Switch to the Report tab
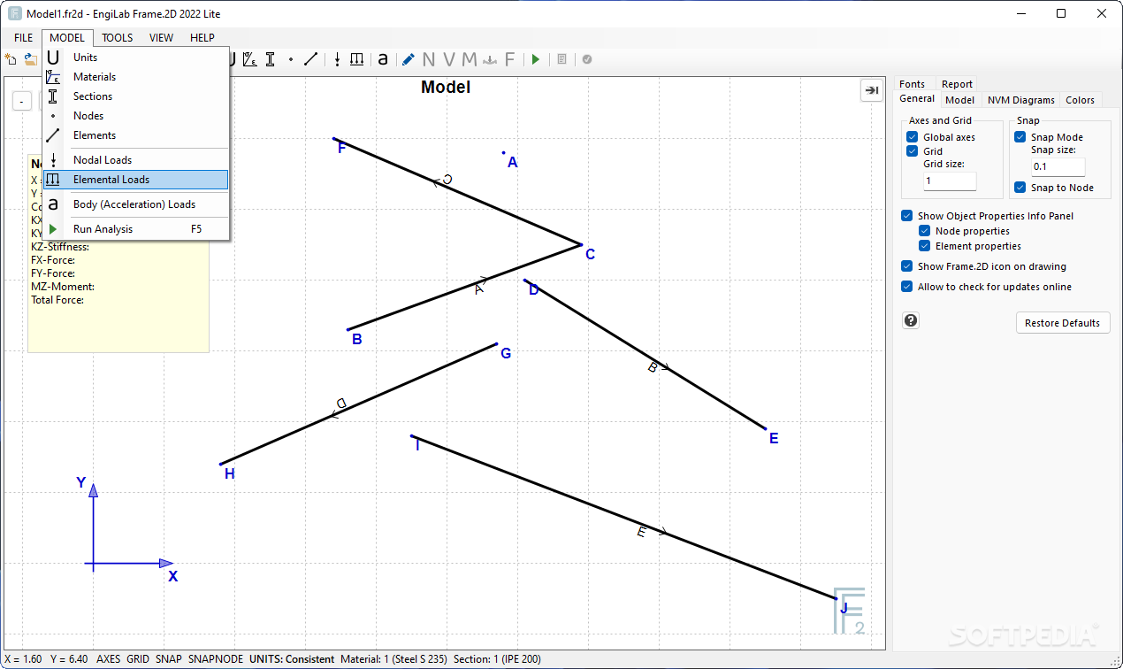 coord(957,84)
